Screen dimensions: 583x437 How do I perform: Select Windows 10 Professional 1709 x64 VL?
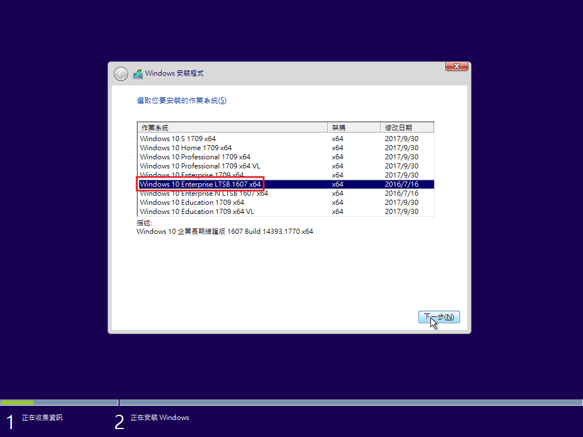(x=286, y=166)
